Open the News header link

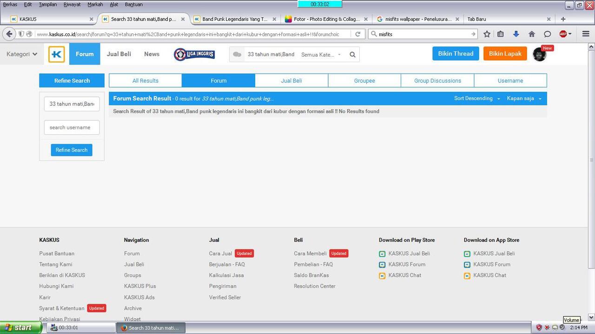tap(152, 54)
